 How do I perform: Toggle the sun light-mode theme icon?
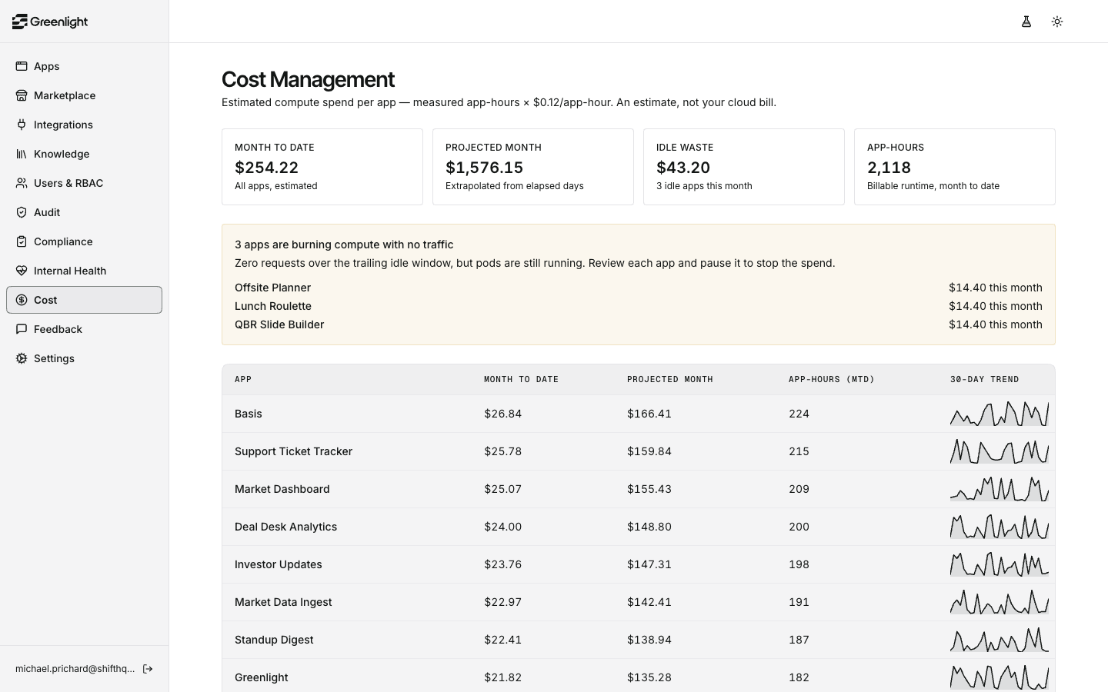coord(1057,22)
